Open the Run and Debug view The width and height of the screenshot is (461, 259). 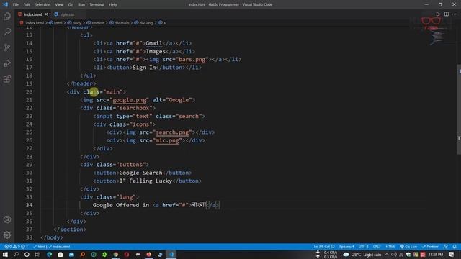point(7,63)
